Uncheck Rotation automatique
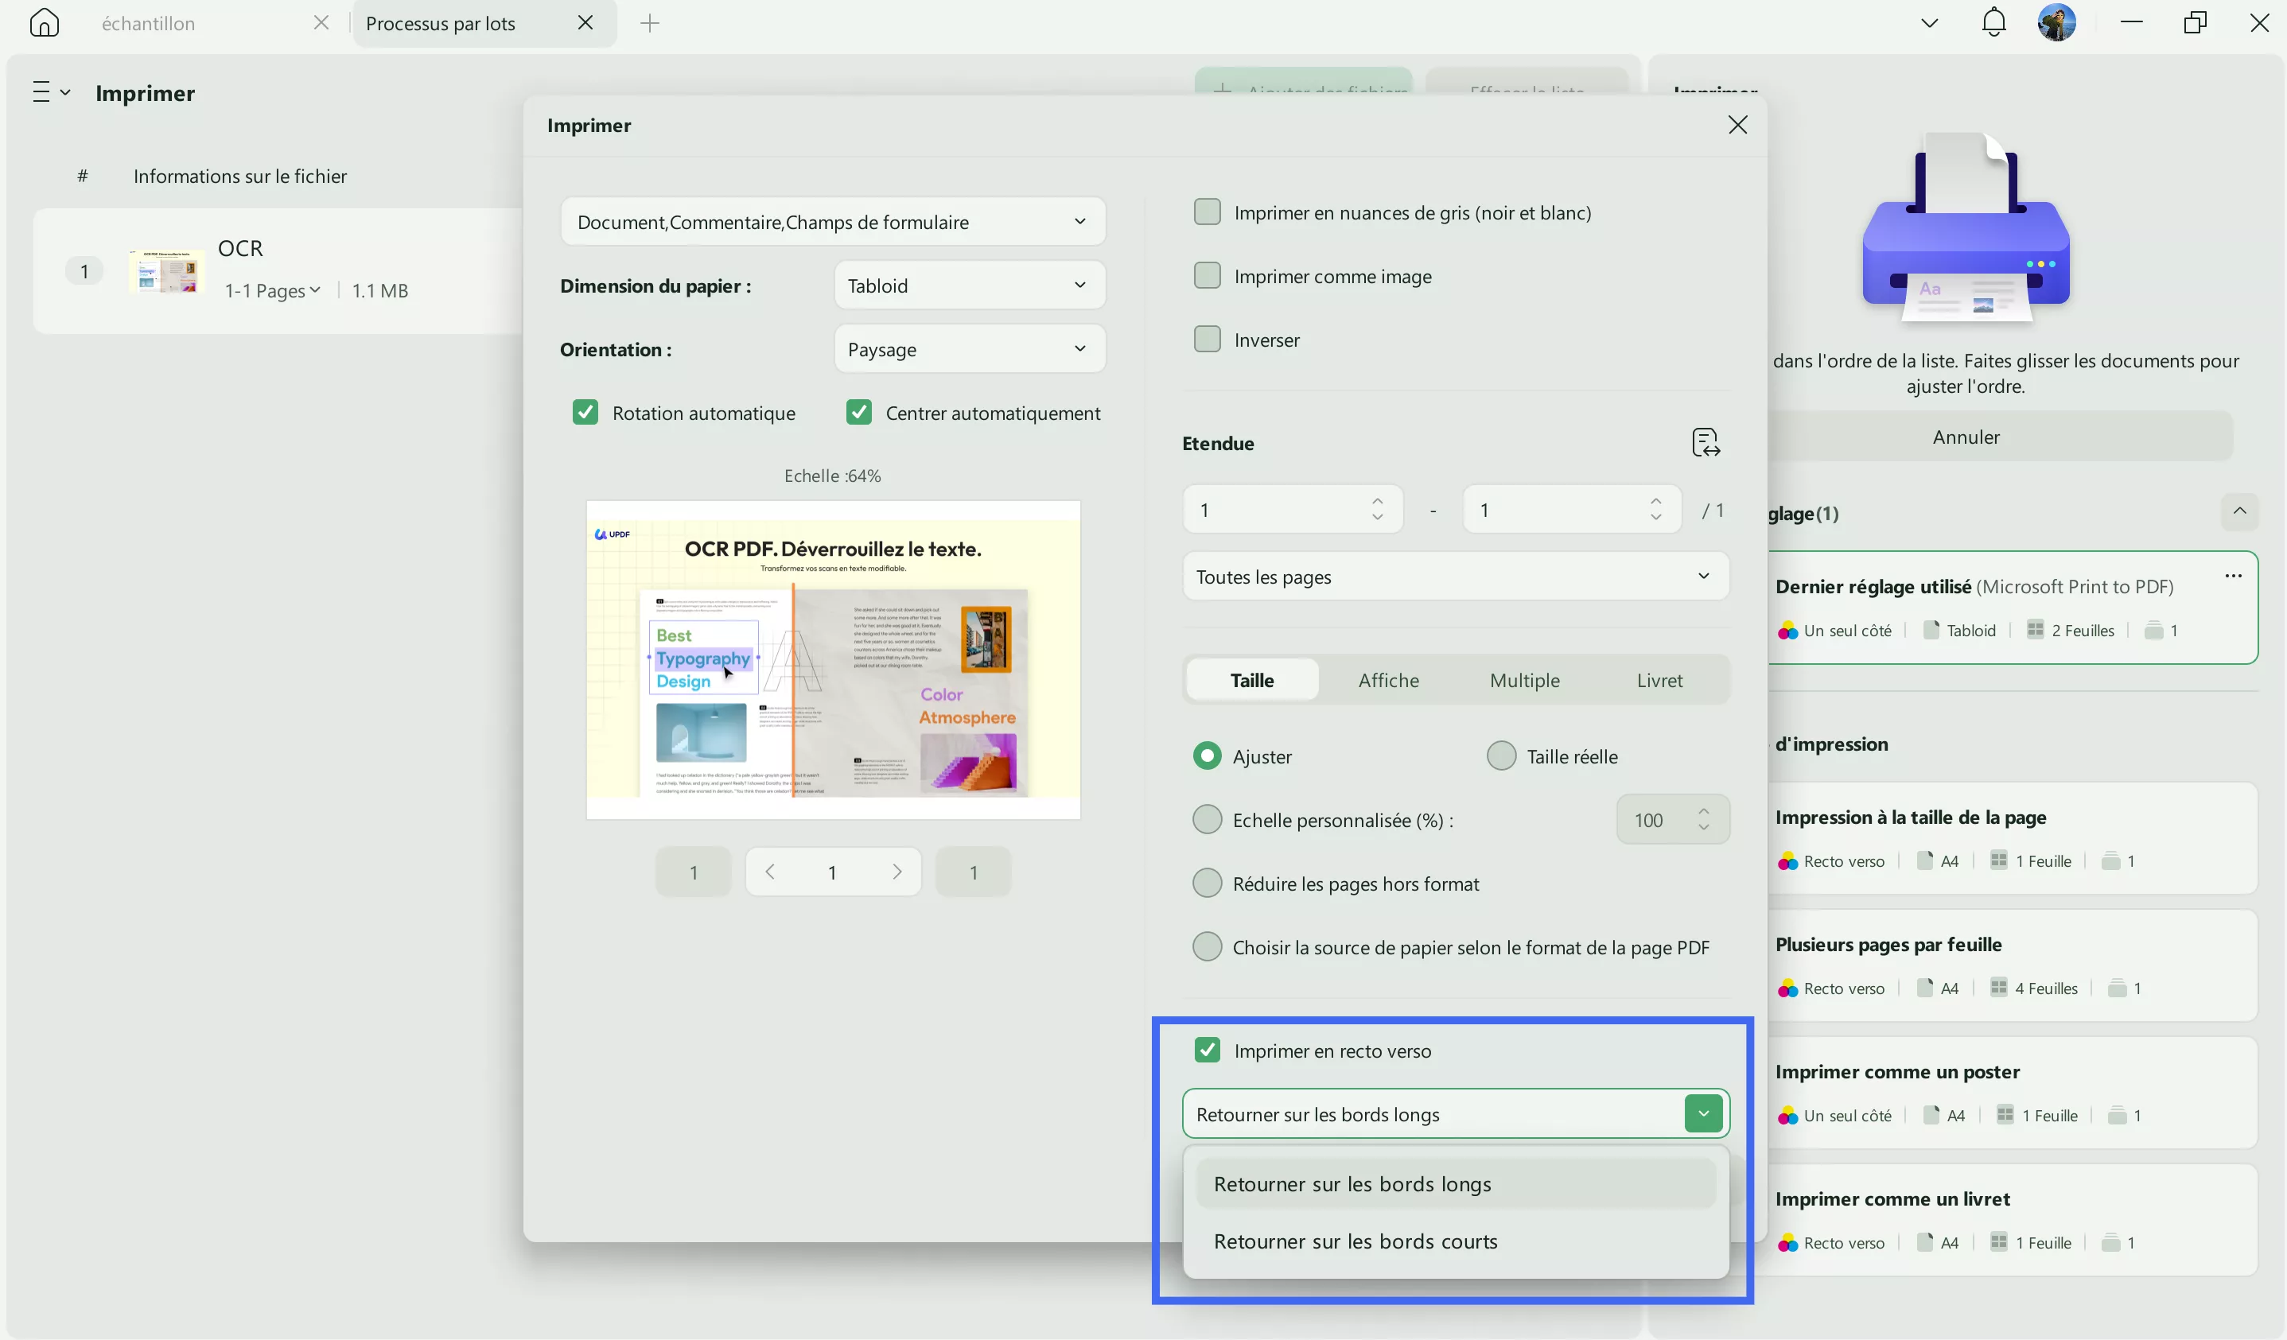This screenshot has height=1340, width=2287. click(x=585, y=413)
